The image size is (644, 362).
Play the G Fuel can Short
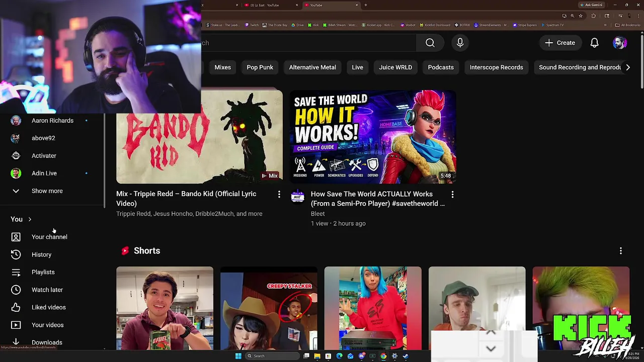tap(165, 308)
